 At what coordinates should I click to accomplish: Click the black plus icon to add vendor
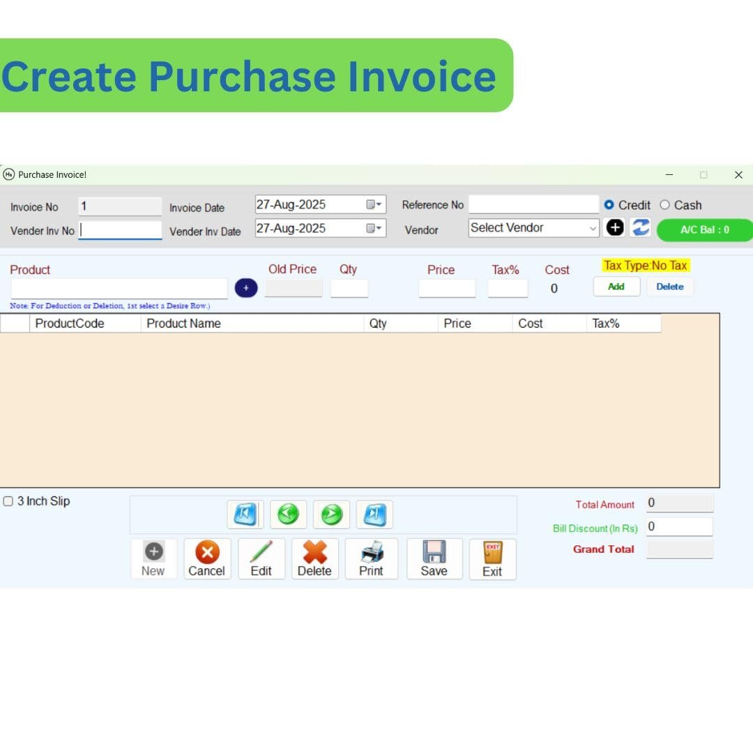tap(614, 227)
